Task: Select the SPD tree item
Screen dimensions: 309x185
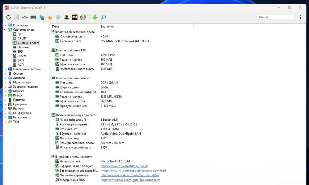Action: tap(20, 51)
